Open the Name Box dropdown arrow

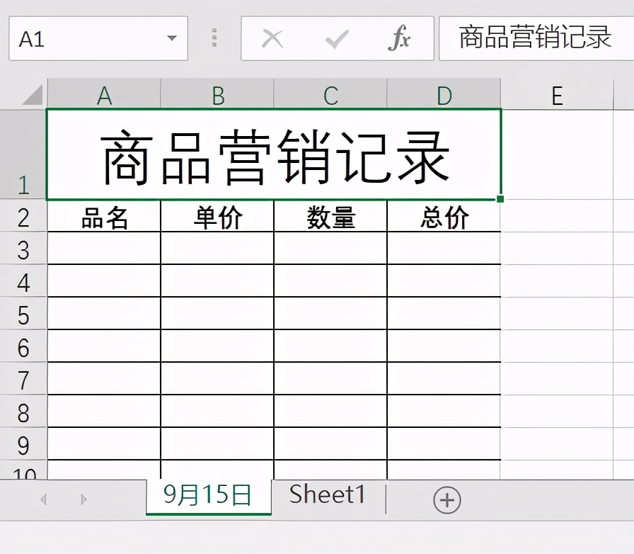click(171, 38)
